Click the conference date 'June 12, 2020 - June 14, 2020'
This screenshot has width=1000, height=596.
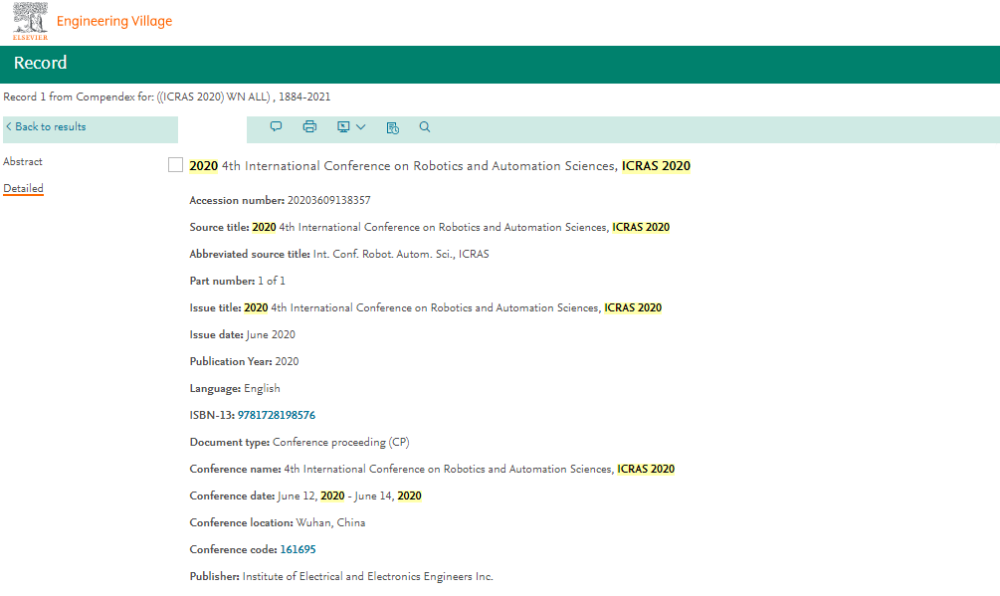coord(349,496)
